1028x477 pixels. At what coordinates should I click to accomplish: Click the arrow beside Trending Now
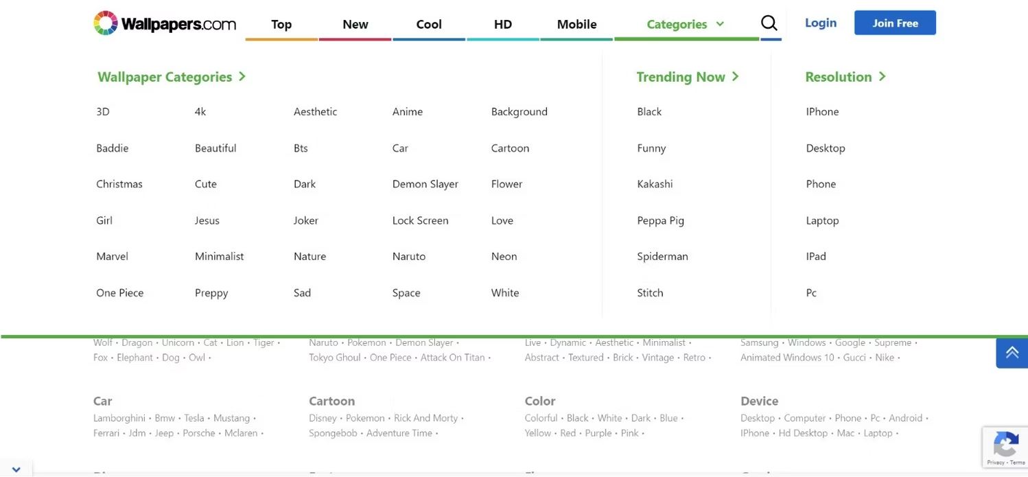(735, 76)
